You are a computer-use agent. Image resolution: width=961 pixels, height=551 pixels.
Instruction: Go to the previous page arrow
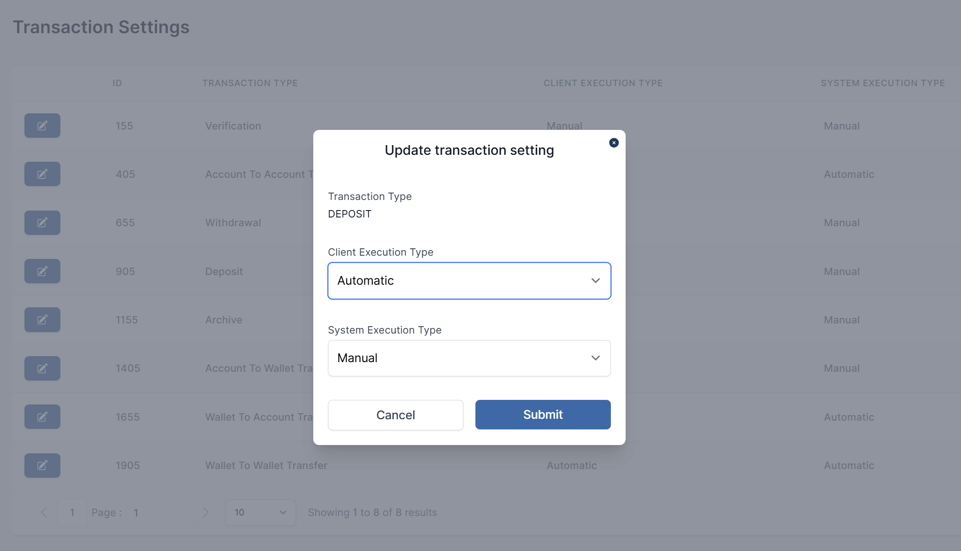tap(44, 512)
